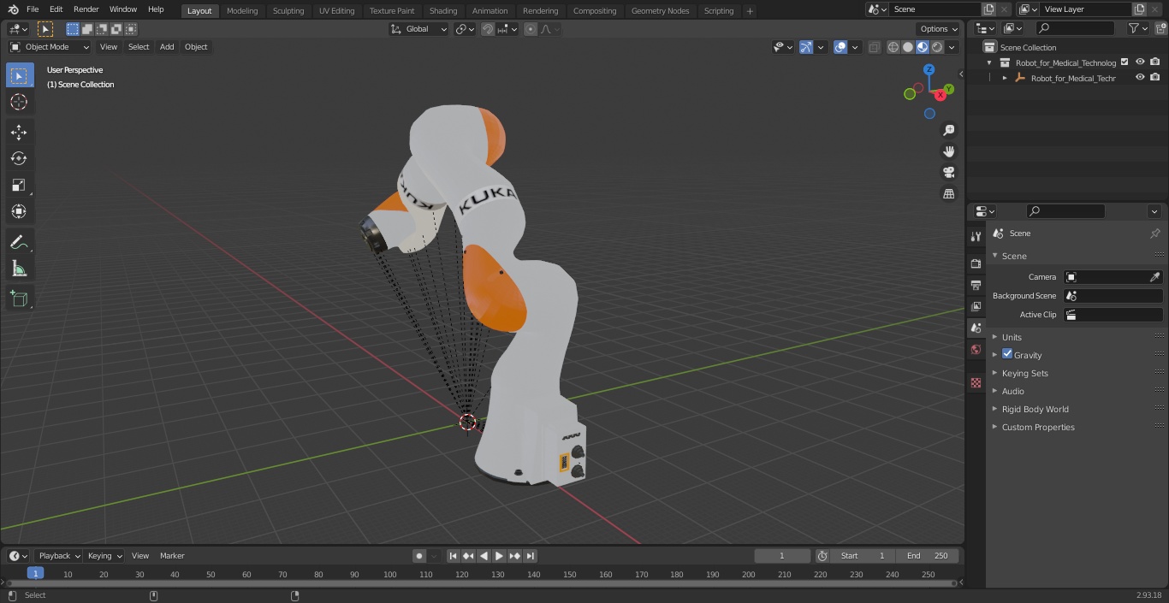Open the Render menu
The image size is (1169, 603).
point(86,9)
